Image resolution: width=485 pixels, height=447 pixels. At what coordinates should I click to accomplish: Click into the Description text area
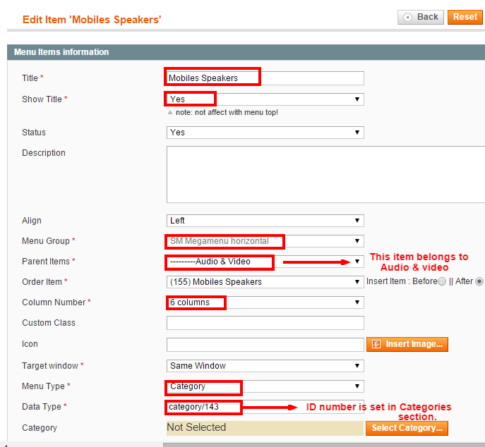(x=325, y=175)
